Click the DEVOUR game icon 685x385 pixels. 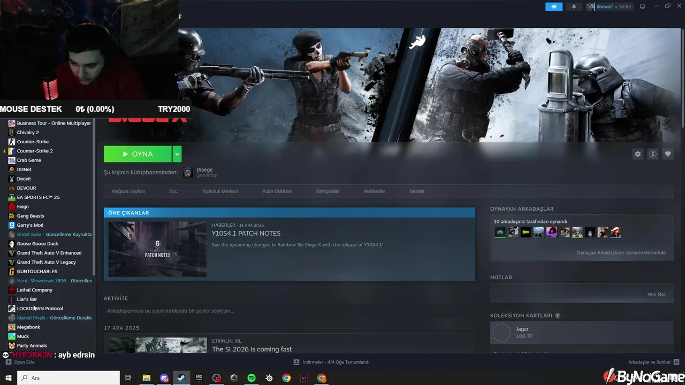point(12,188)
